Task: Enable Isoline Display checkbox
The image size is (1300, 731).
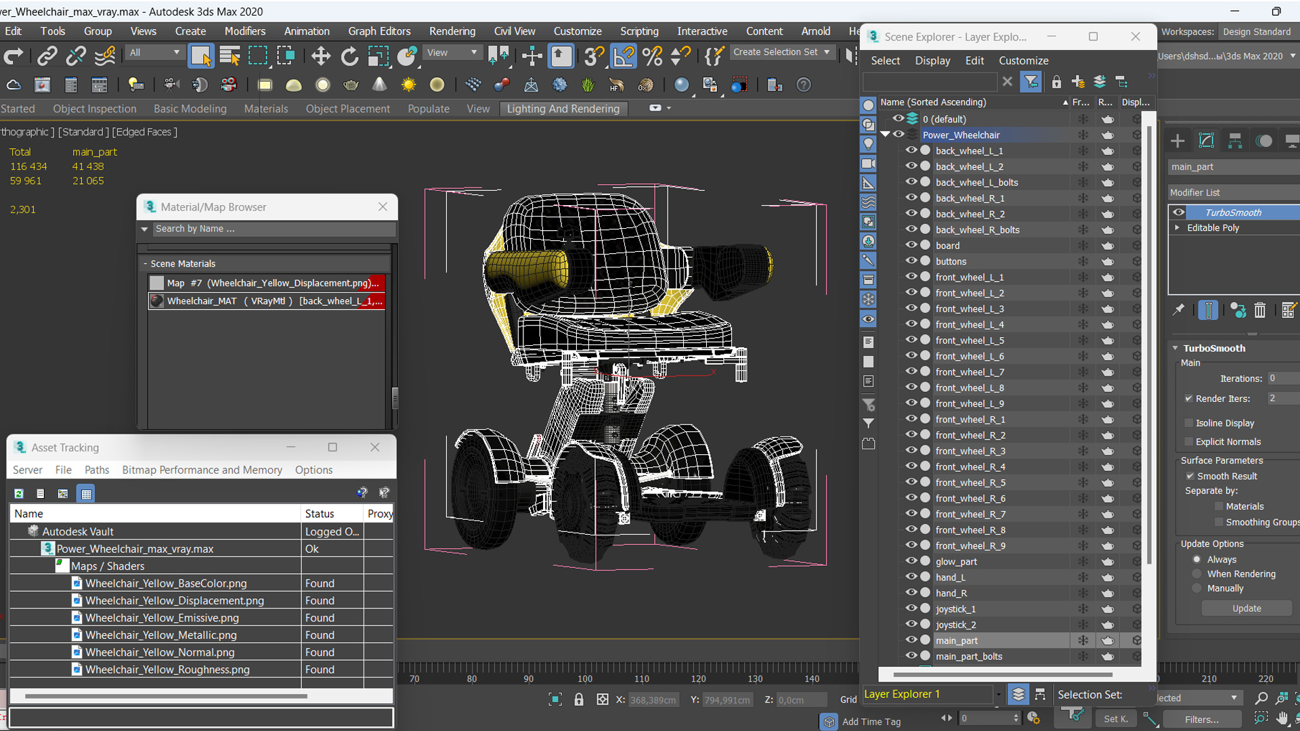Action: [x=1188, y=423]
